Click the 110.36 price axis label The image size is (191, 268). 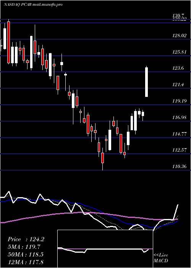(180, 166)
